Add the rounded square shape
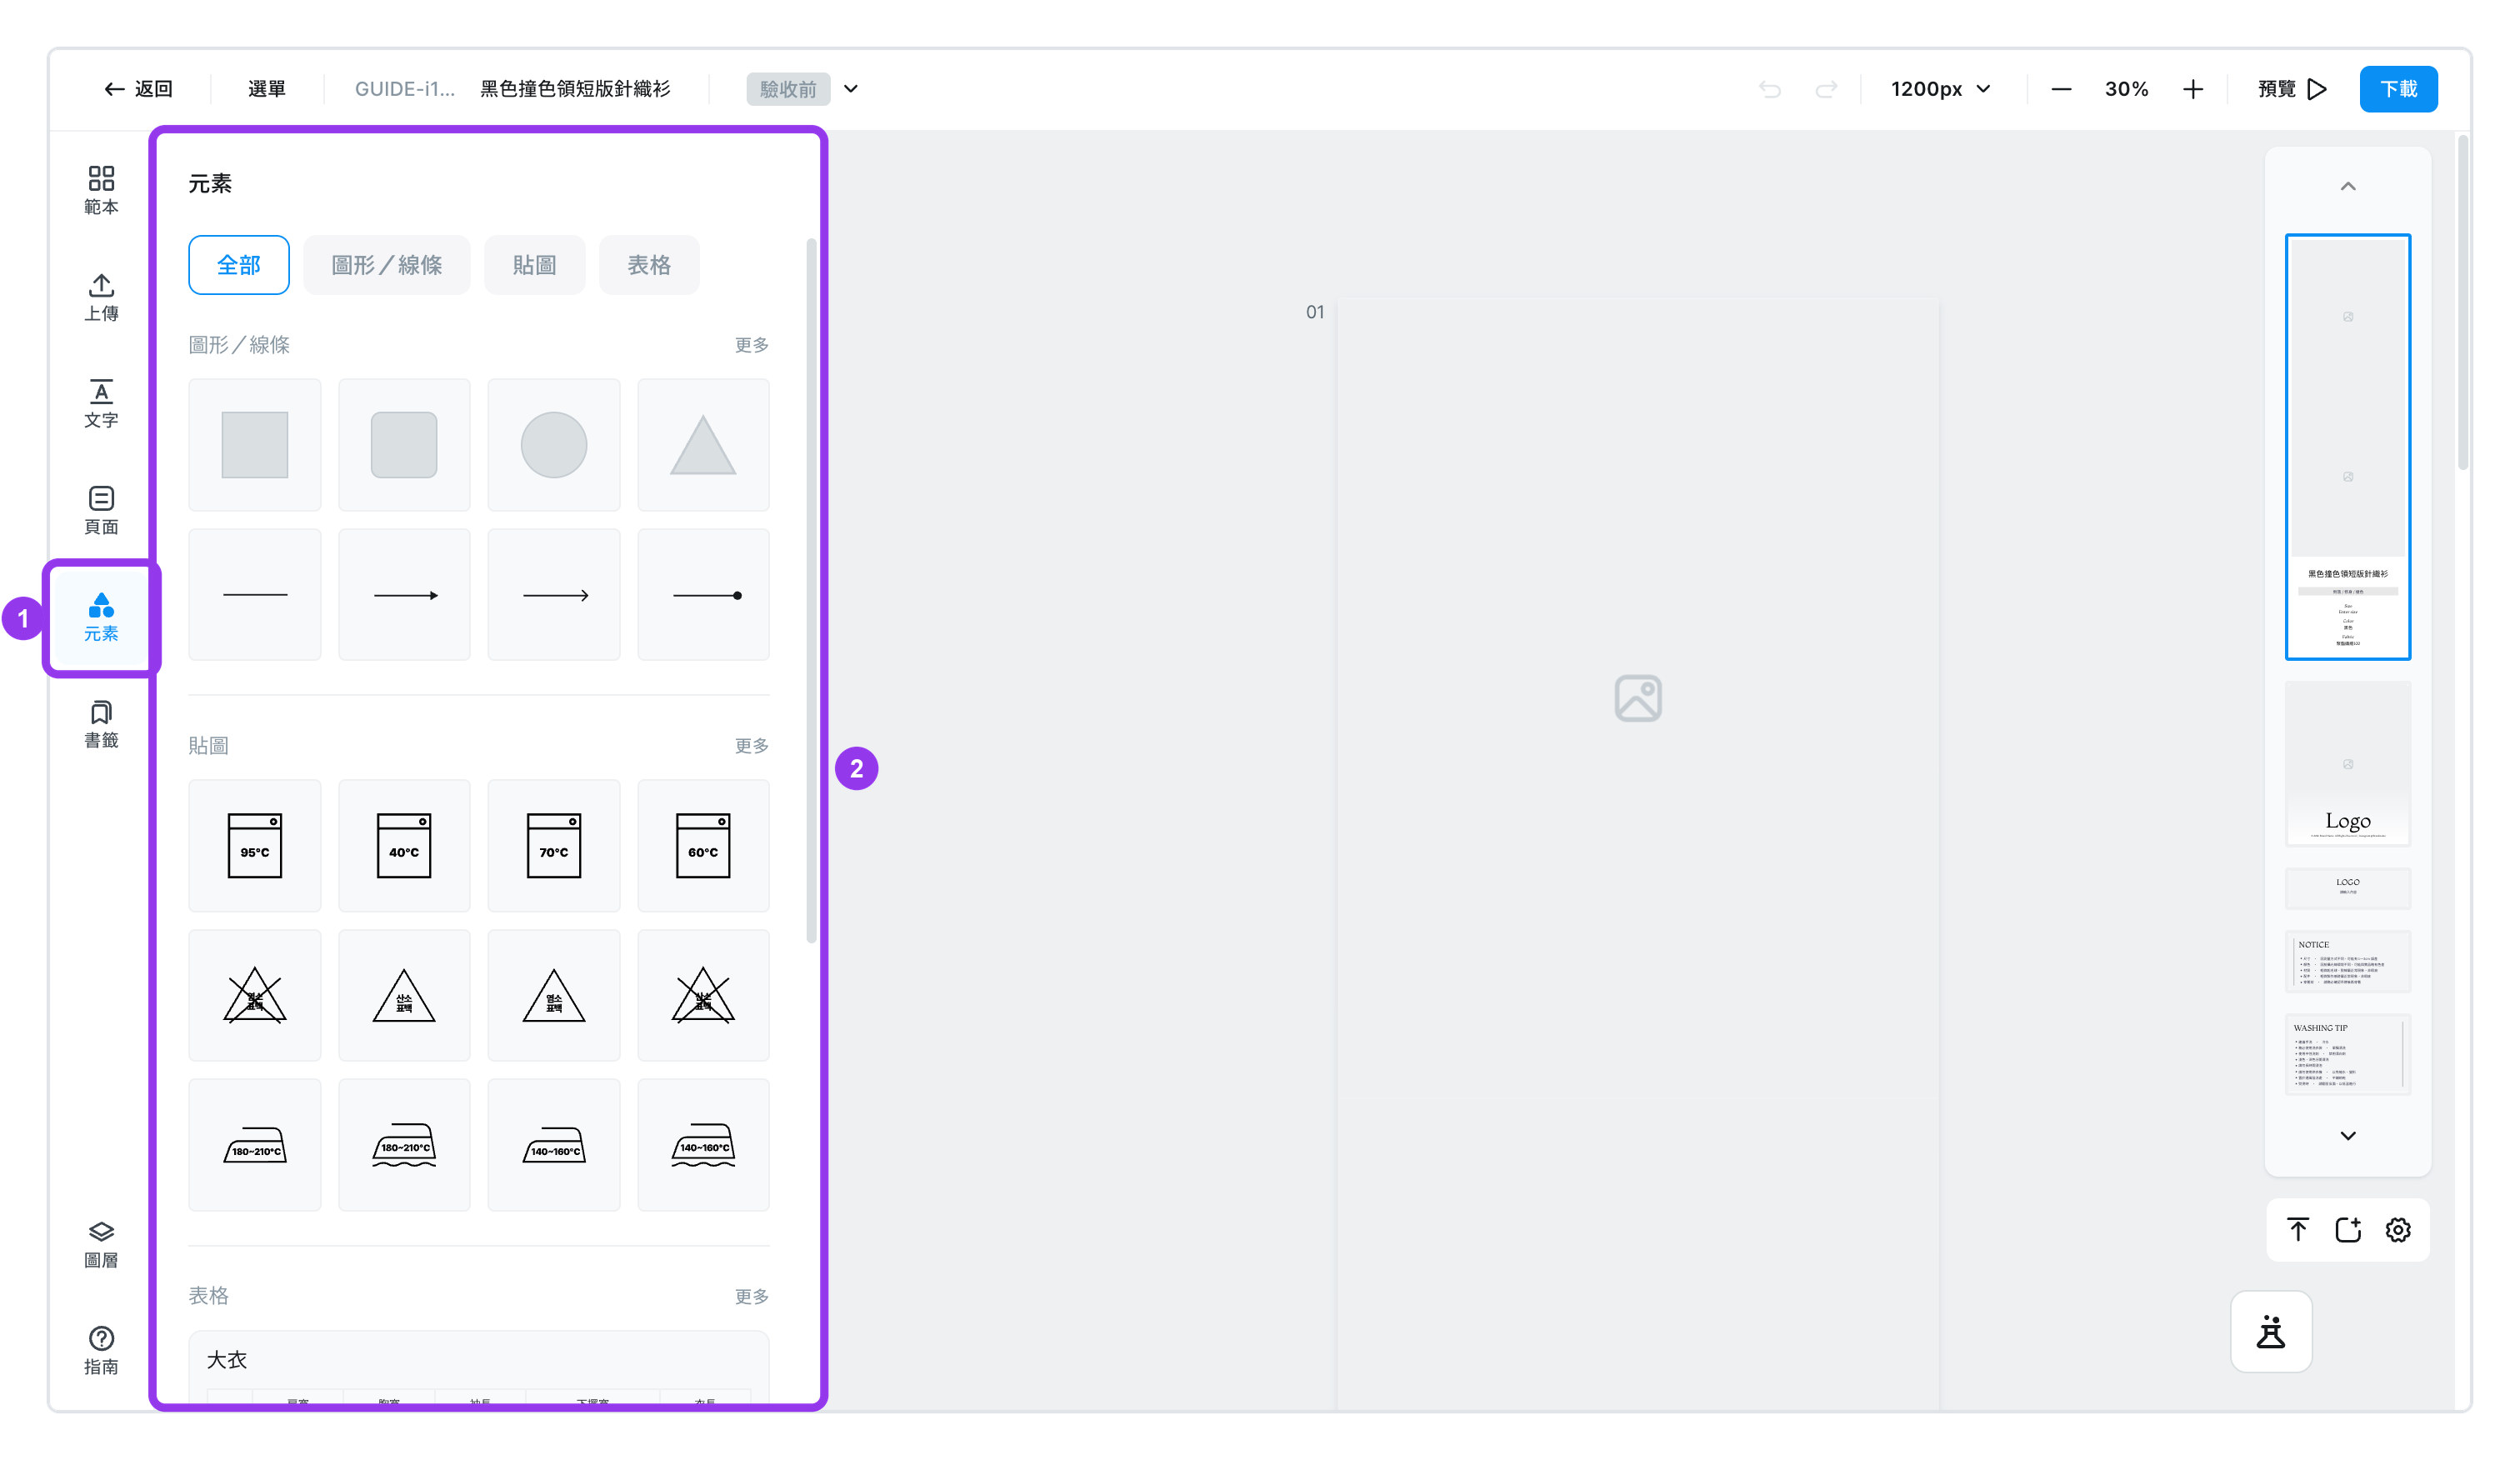2520x1460 pixels. click(404, 444)
